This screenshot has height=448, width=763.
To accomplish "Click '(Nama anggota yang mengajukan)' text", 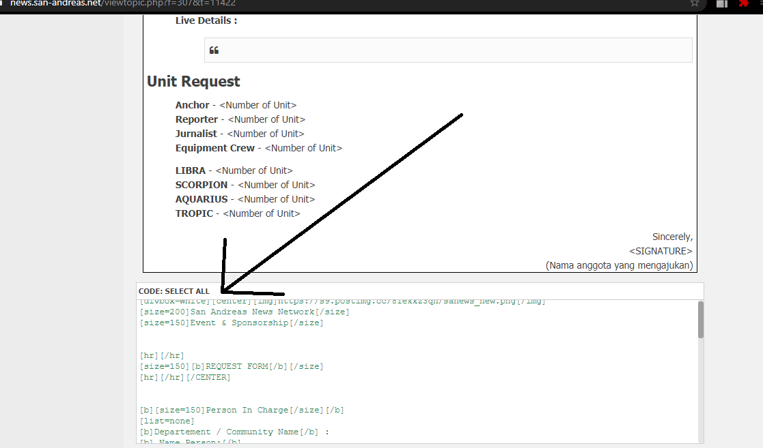I will click(x=620, y=265).
